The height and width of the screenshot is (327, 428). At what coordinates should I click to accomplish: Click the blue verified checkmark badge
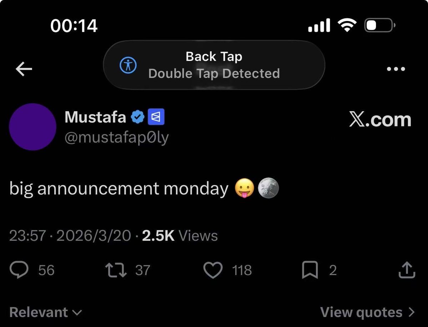(x=137, y=117)
